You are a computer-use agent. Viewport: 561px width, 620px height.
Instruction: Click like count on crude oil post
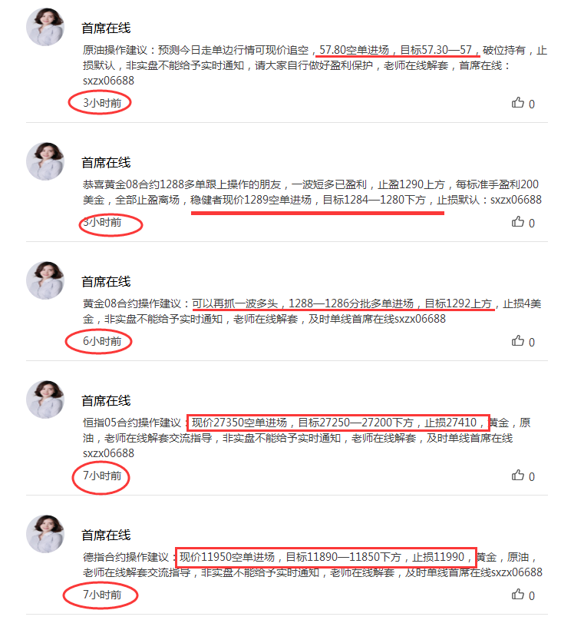point(532,104)
